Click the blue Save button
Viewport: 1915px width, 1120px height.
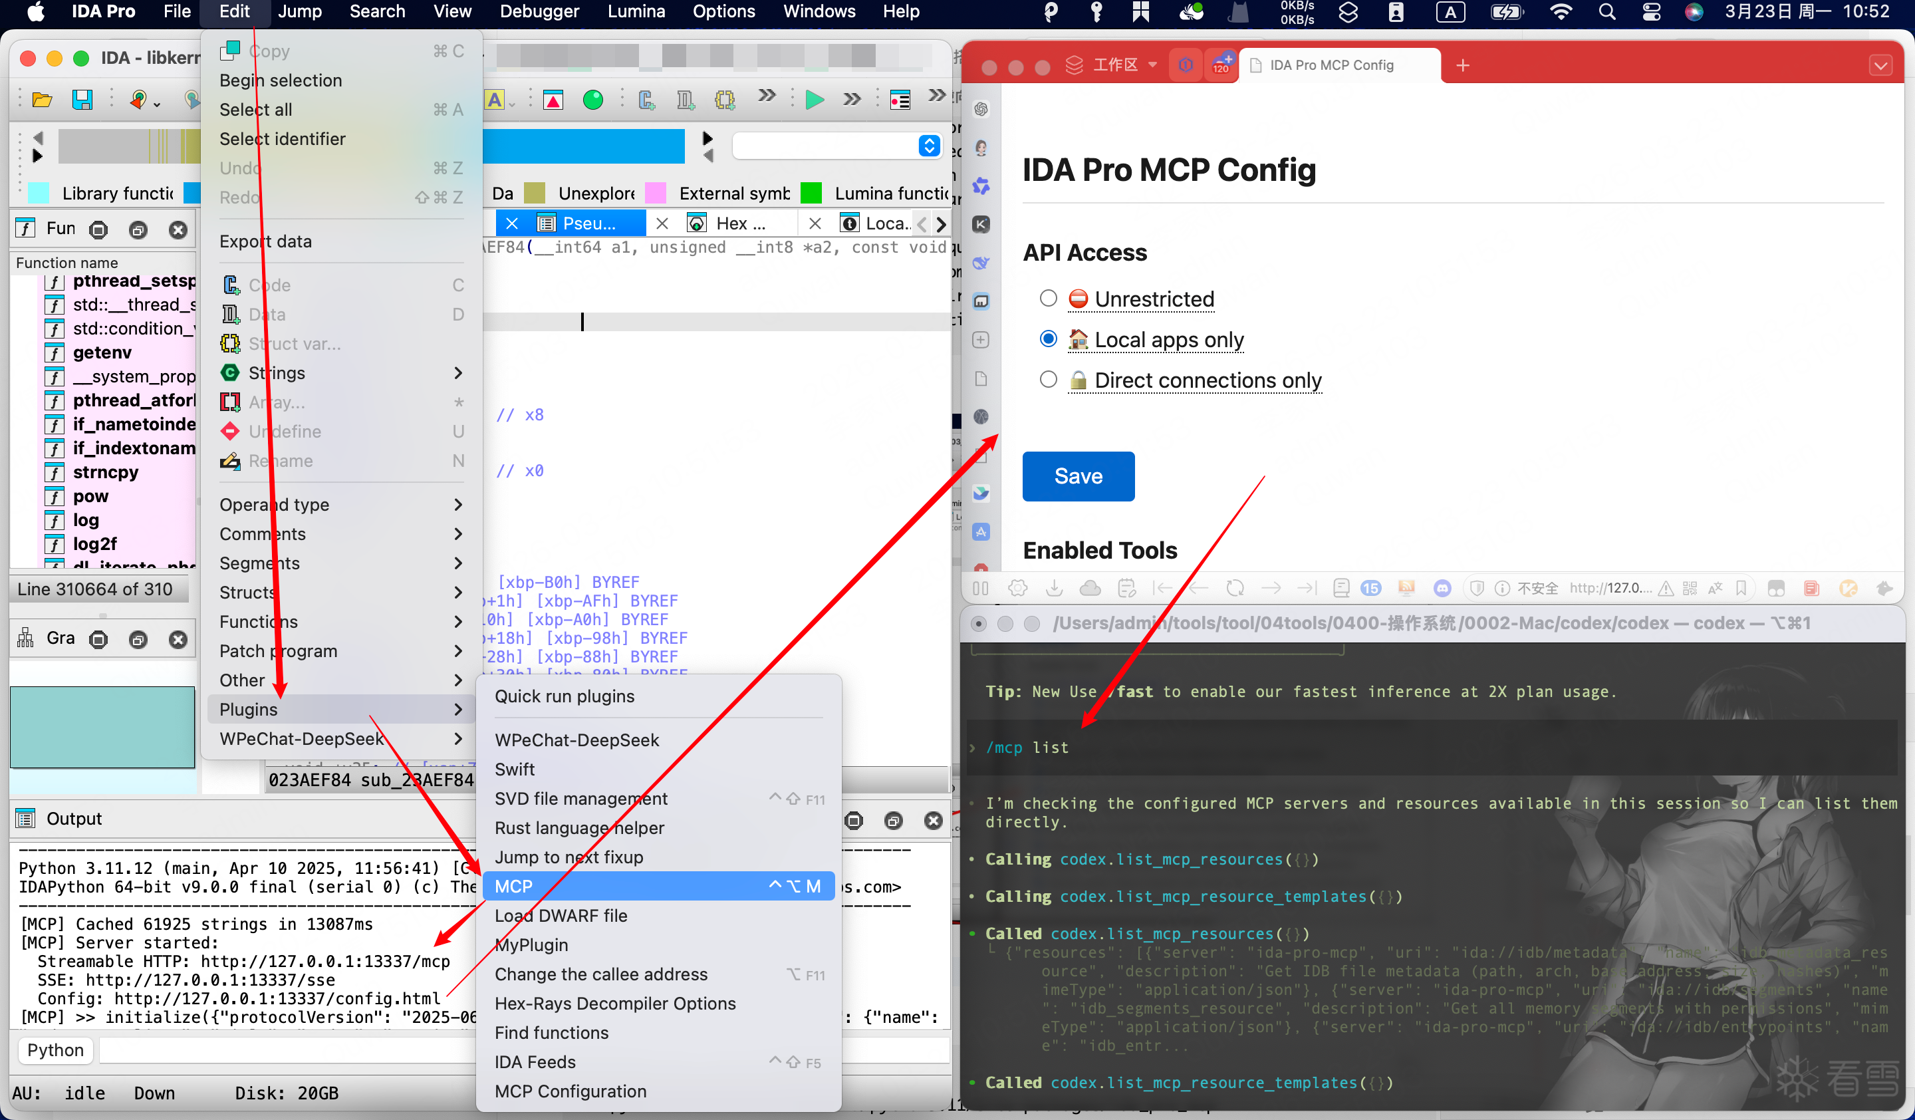pyautogui.click(x=1078, y=476)
